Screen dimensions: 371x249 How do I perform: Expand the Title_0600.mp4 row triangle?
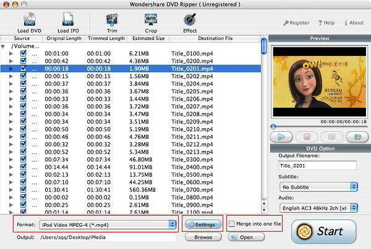tap(11, 182)
